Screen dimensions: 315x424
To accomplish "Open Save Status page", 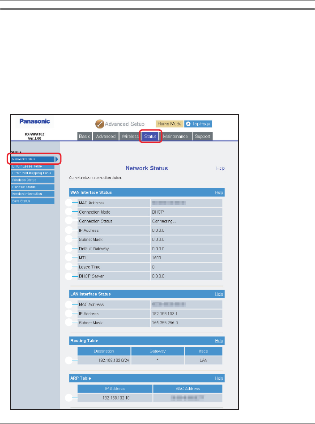I will click(x=33, y=201).
